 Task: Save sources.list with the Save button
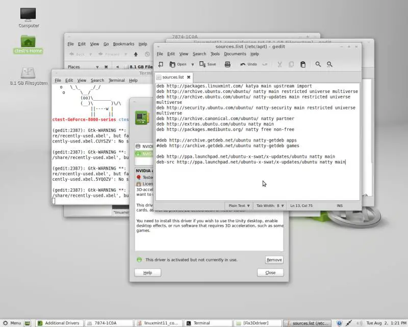coord(208,64)
